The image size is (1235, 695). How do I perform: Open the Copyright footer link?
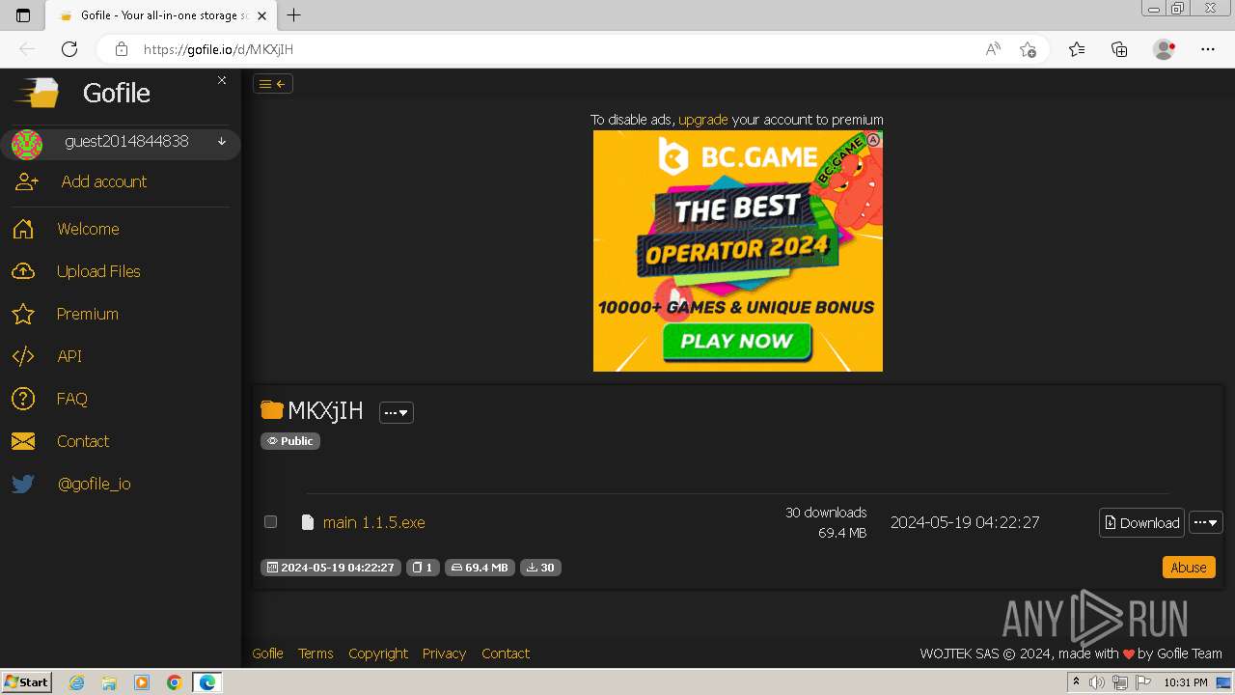[378, 653]
